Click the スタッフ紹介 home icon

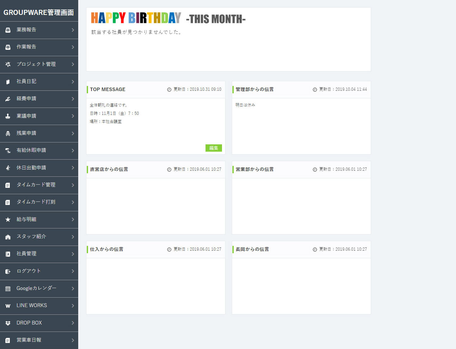[8, 237]
